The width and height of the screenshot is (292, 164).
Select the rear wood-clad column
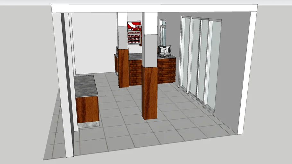(x=123, y=67)
